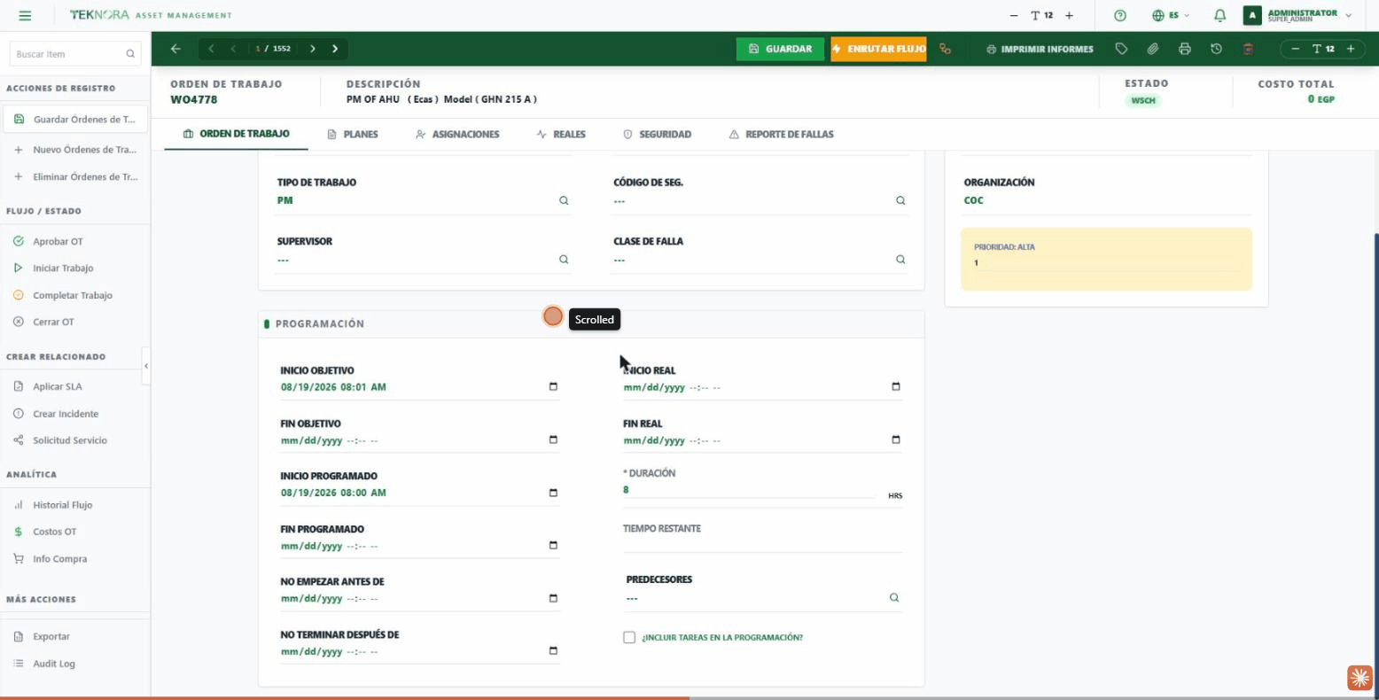Click Crear Incidente
The height and width of the screenshot is (700, 1379).
[65, 414]
